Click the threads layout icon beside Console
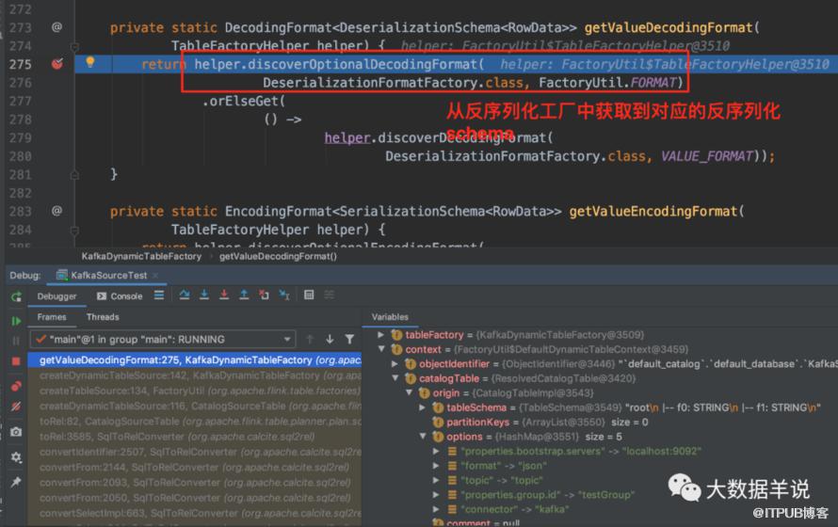This screenshot has width=838, height=527. coord(159,295)
